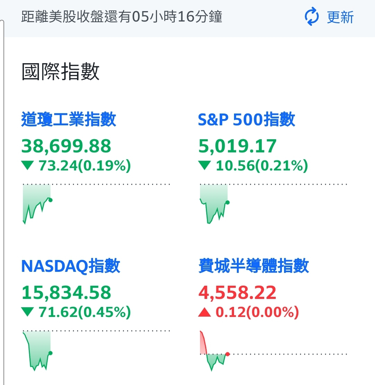Image resolution: width=375 pixels, height=385 pixels.
Task: Open the S&P 500指數 link
Action: pyautogui.click(x=247, y=119)
